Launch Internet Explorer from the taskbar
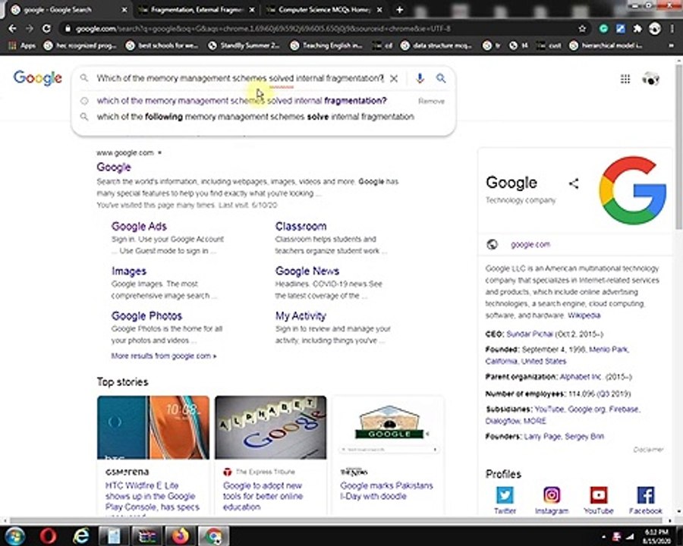683x546 pixels. pyautogui.click(x=81, y=536)
